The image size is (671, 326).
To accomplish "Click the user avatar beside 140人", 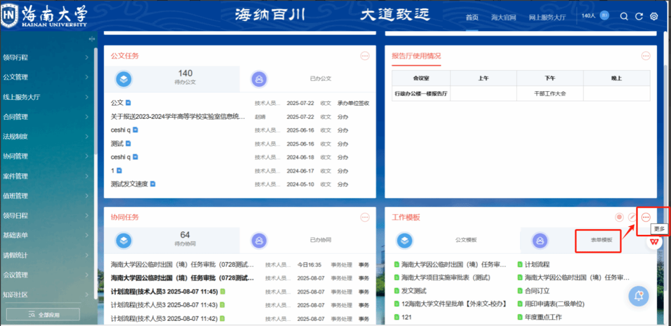I will (605, 16).
